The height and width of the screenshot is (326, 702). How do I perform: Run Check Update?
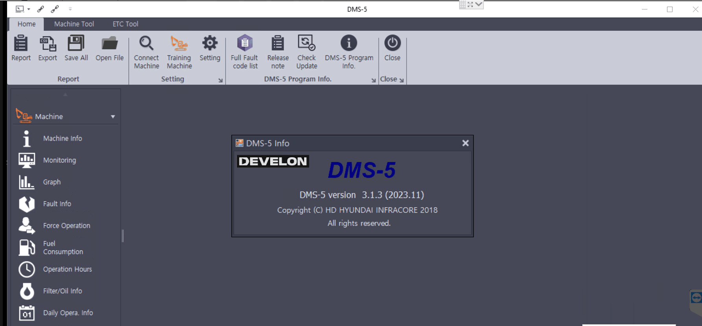[x=307, y=43]
